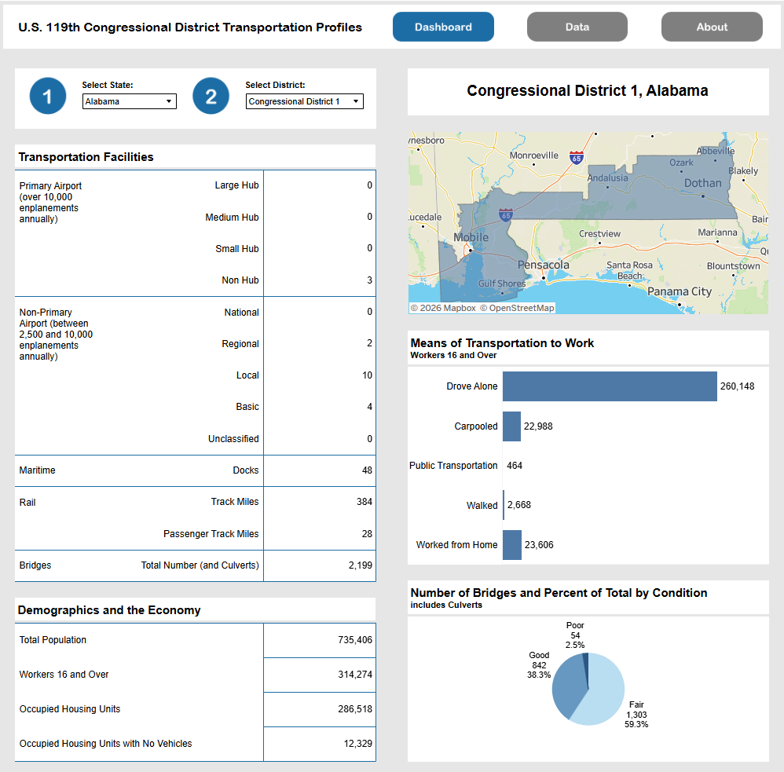Click the Medium Hub row label
Image resolution: width=784 pixels, height=772 pixels.
232,217
